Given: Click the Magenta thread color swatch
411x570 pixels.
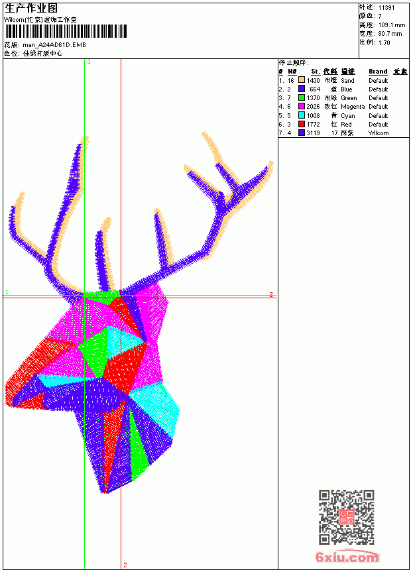Looking at the screenshot, I should [302, 106].
